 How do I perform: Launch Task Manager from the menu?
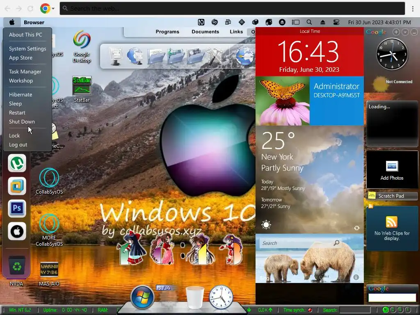(25, 71)
